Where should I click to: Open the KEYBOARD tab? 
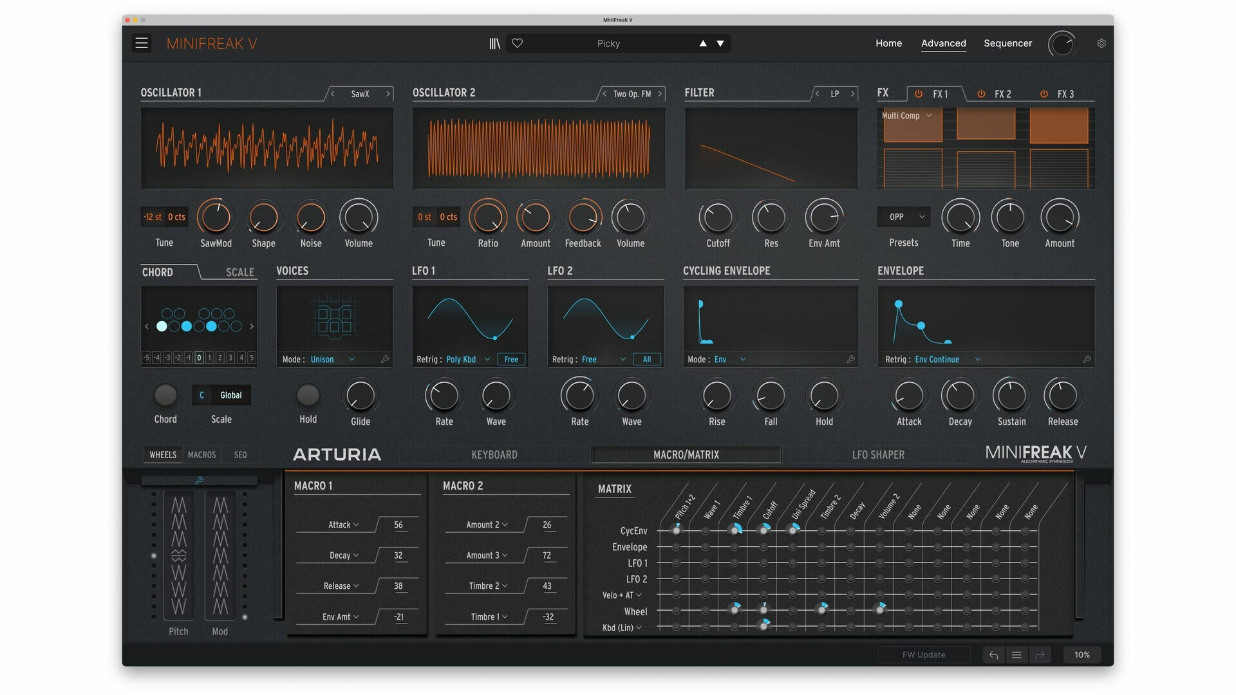click(x=494, y=455)
